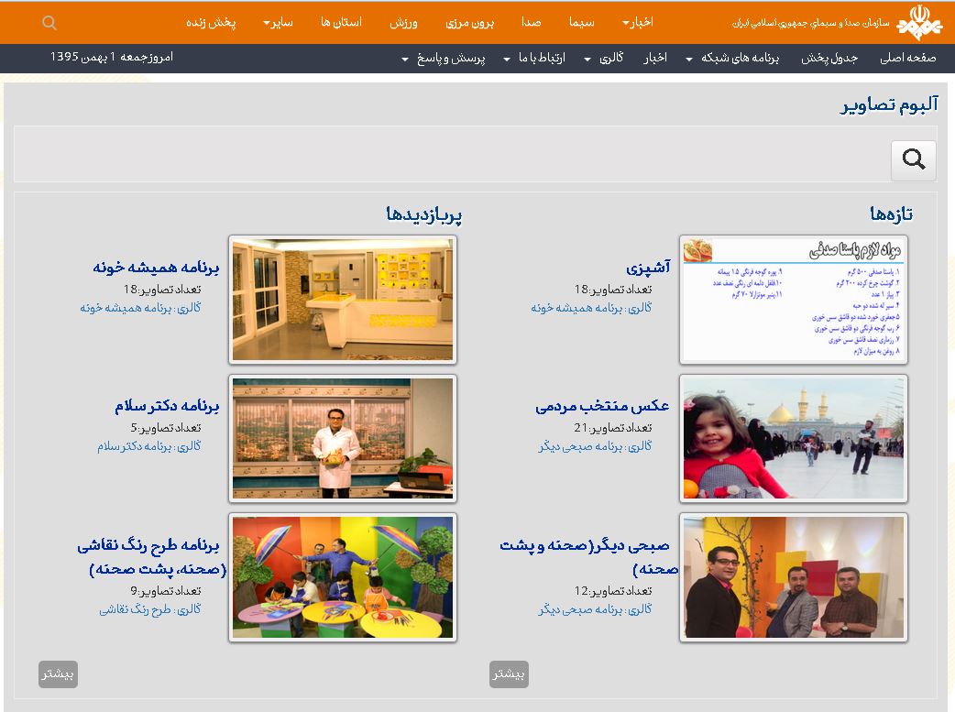Click تعداد تصاویر:21 text
The width and height of the screenshot is (955, 712).
613,428
